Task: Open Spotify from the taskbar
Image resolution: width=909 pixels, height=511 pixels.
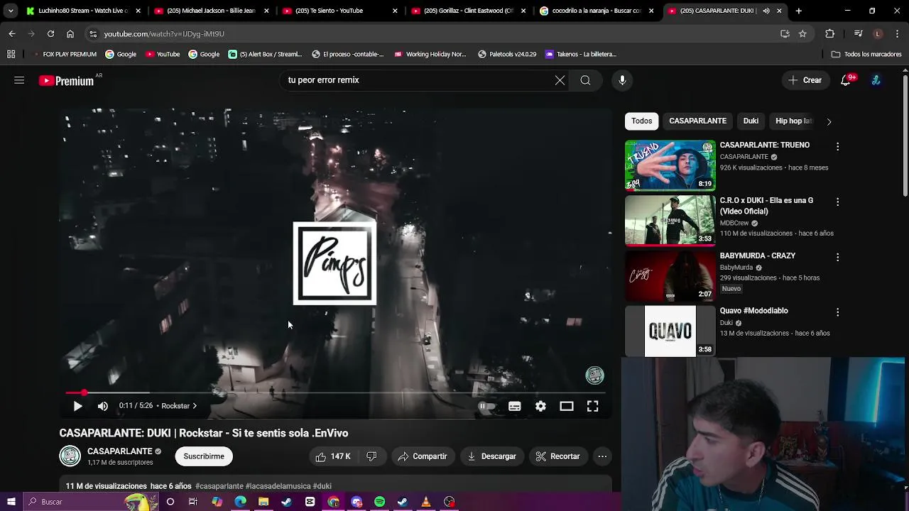Action: [x=379, y=502]
